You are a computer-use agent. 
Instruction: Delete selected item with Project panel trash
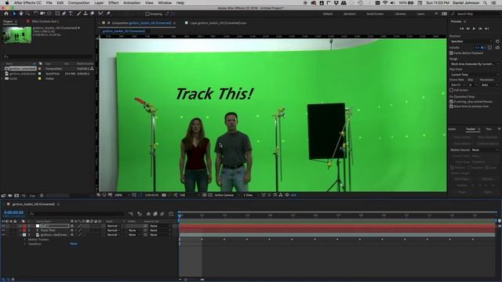(42, 196)
